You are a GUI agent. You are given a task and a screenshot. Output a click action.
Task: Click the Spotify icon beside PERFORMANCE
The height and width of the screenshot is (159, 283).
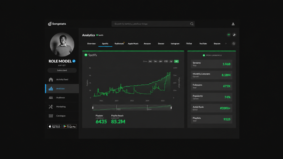click(204, 55)
